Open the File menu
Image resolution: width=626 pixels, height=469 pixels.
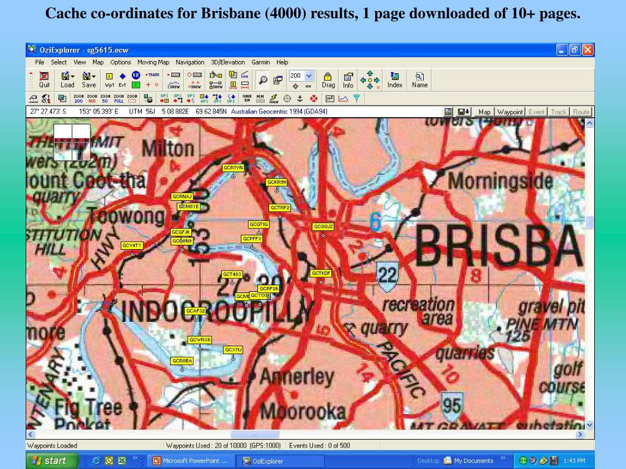(40, 62)
